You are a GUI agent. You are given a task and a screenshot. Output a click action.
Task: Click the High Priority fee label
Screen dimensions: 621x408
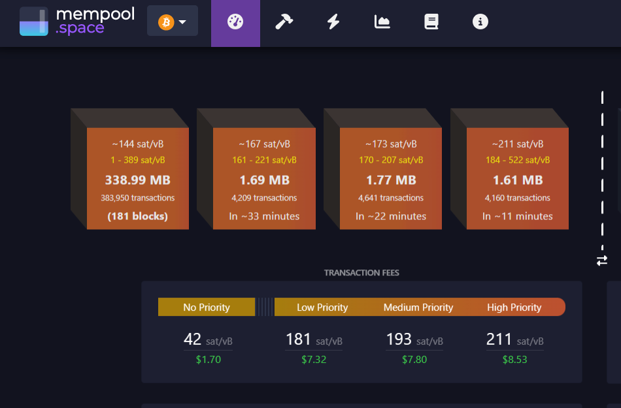514,307
